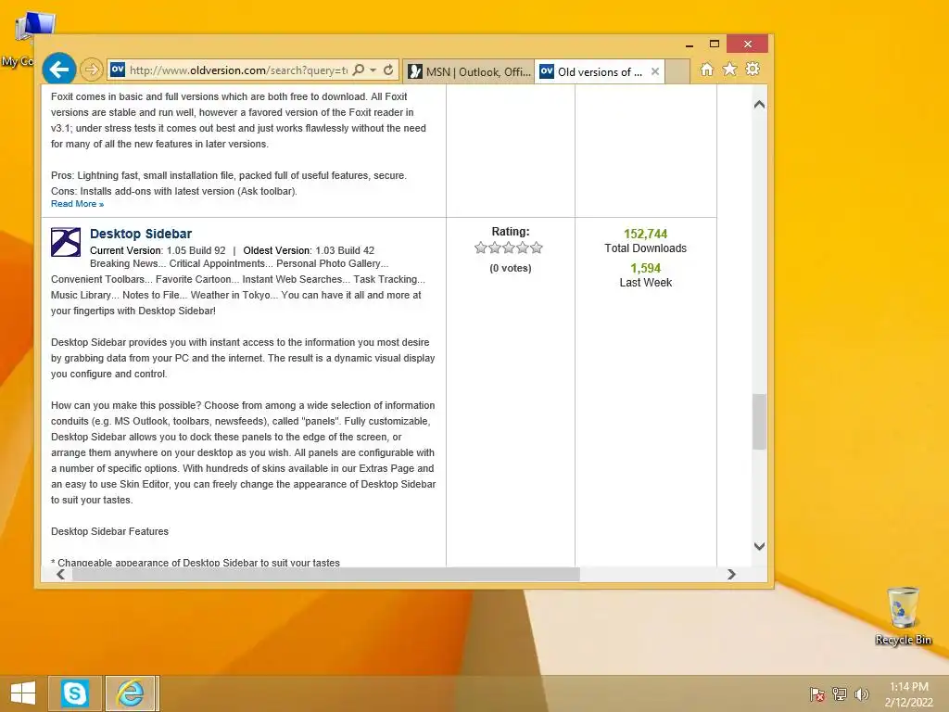
Task: Click the address bar URL field
Action: (238, 70)
